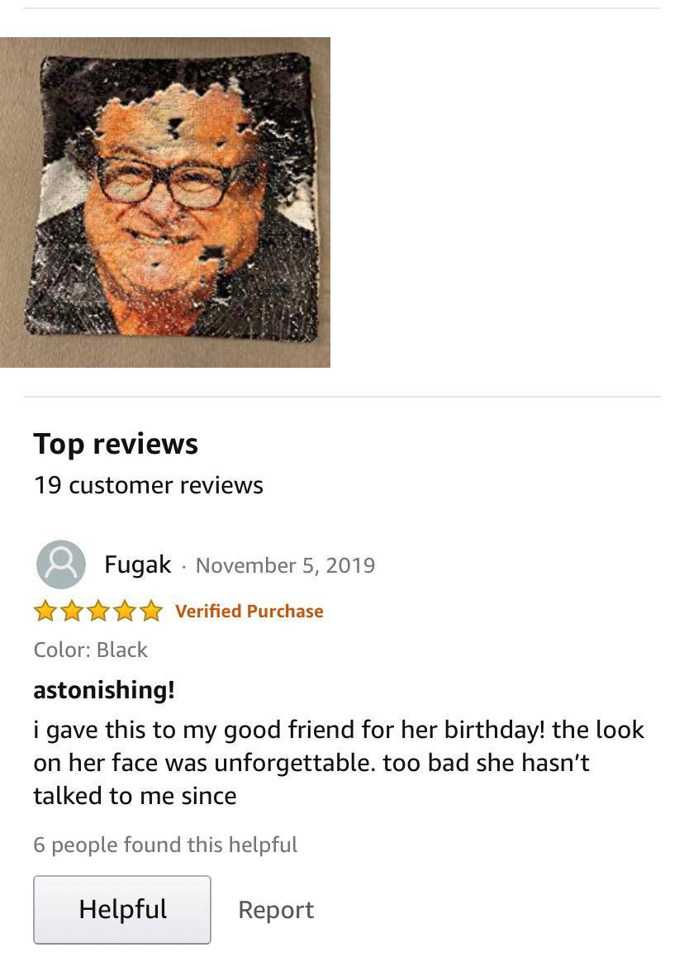The width and height of the screenshot is (684, 957).
Task: Open the sequin pillow review photo
Action: tap(164, 202)
